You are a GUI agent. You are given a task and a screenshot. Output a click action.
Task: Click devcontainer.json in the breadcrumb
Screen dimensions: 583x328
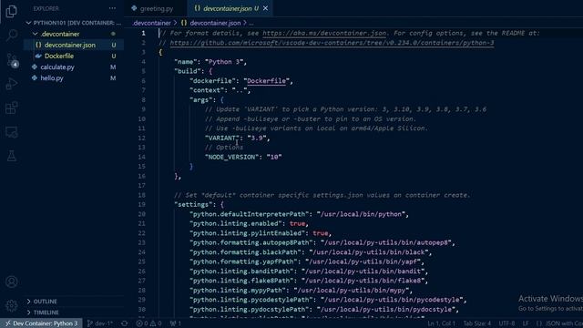point(215,23)
